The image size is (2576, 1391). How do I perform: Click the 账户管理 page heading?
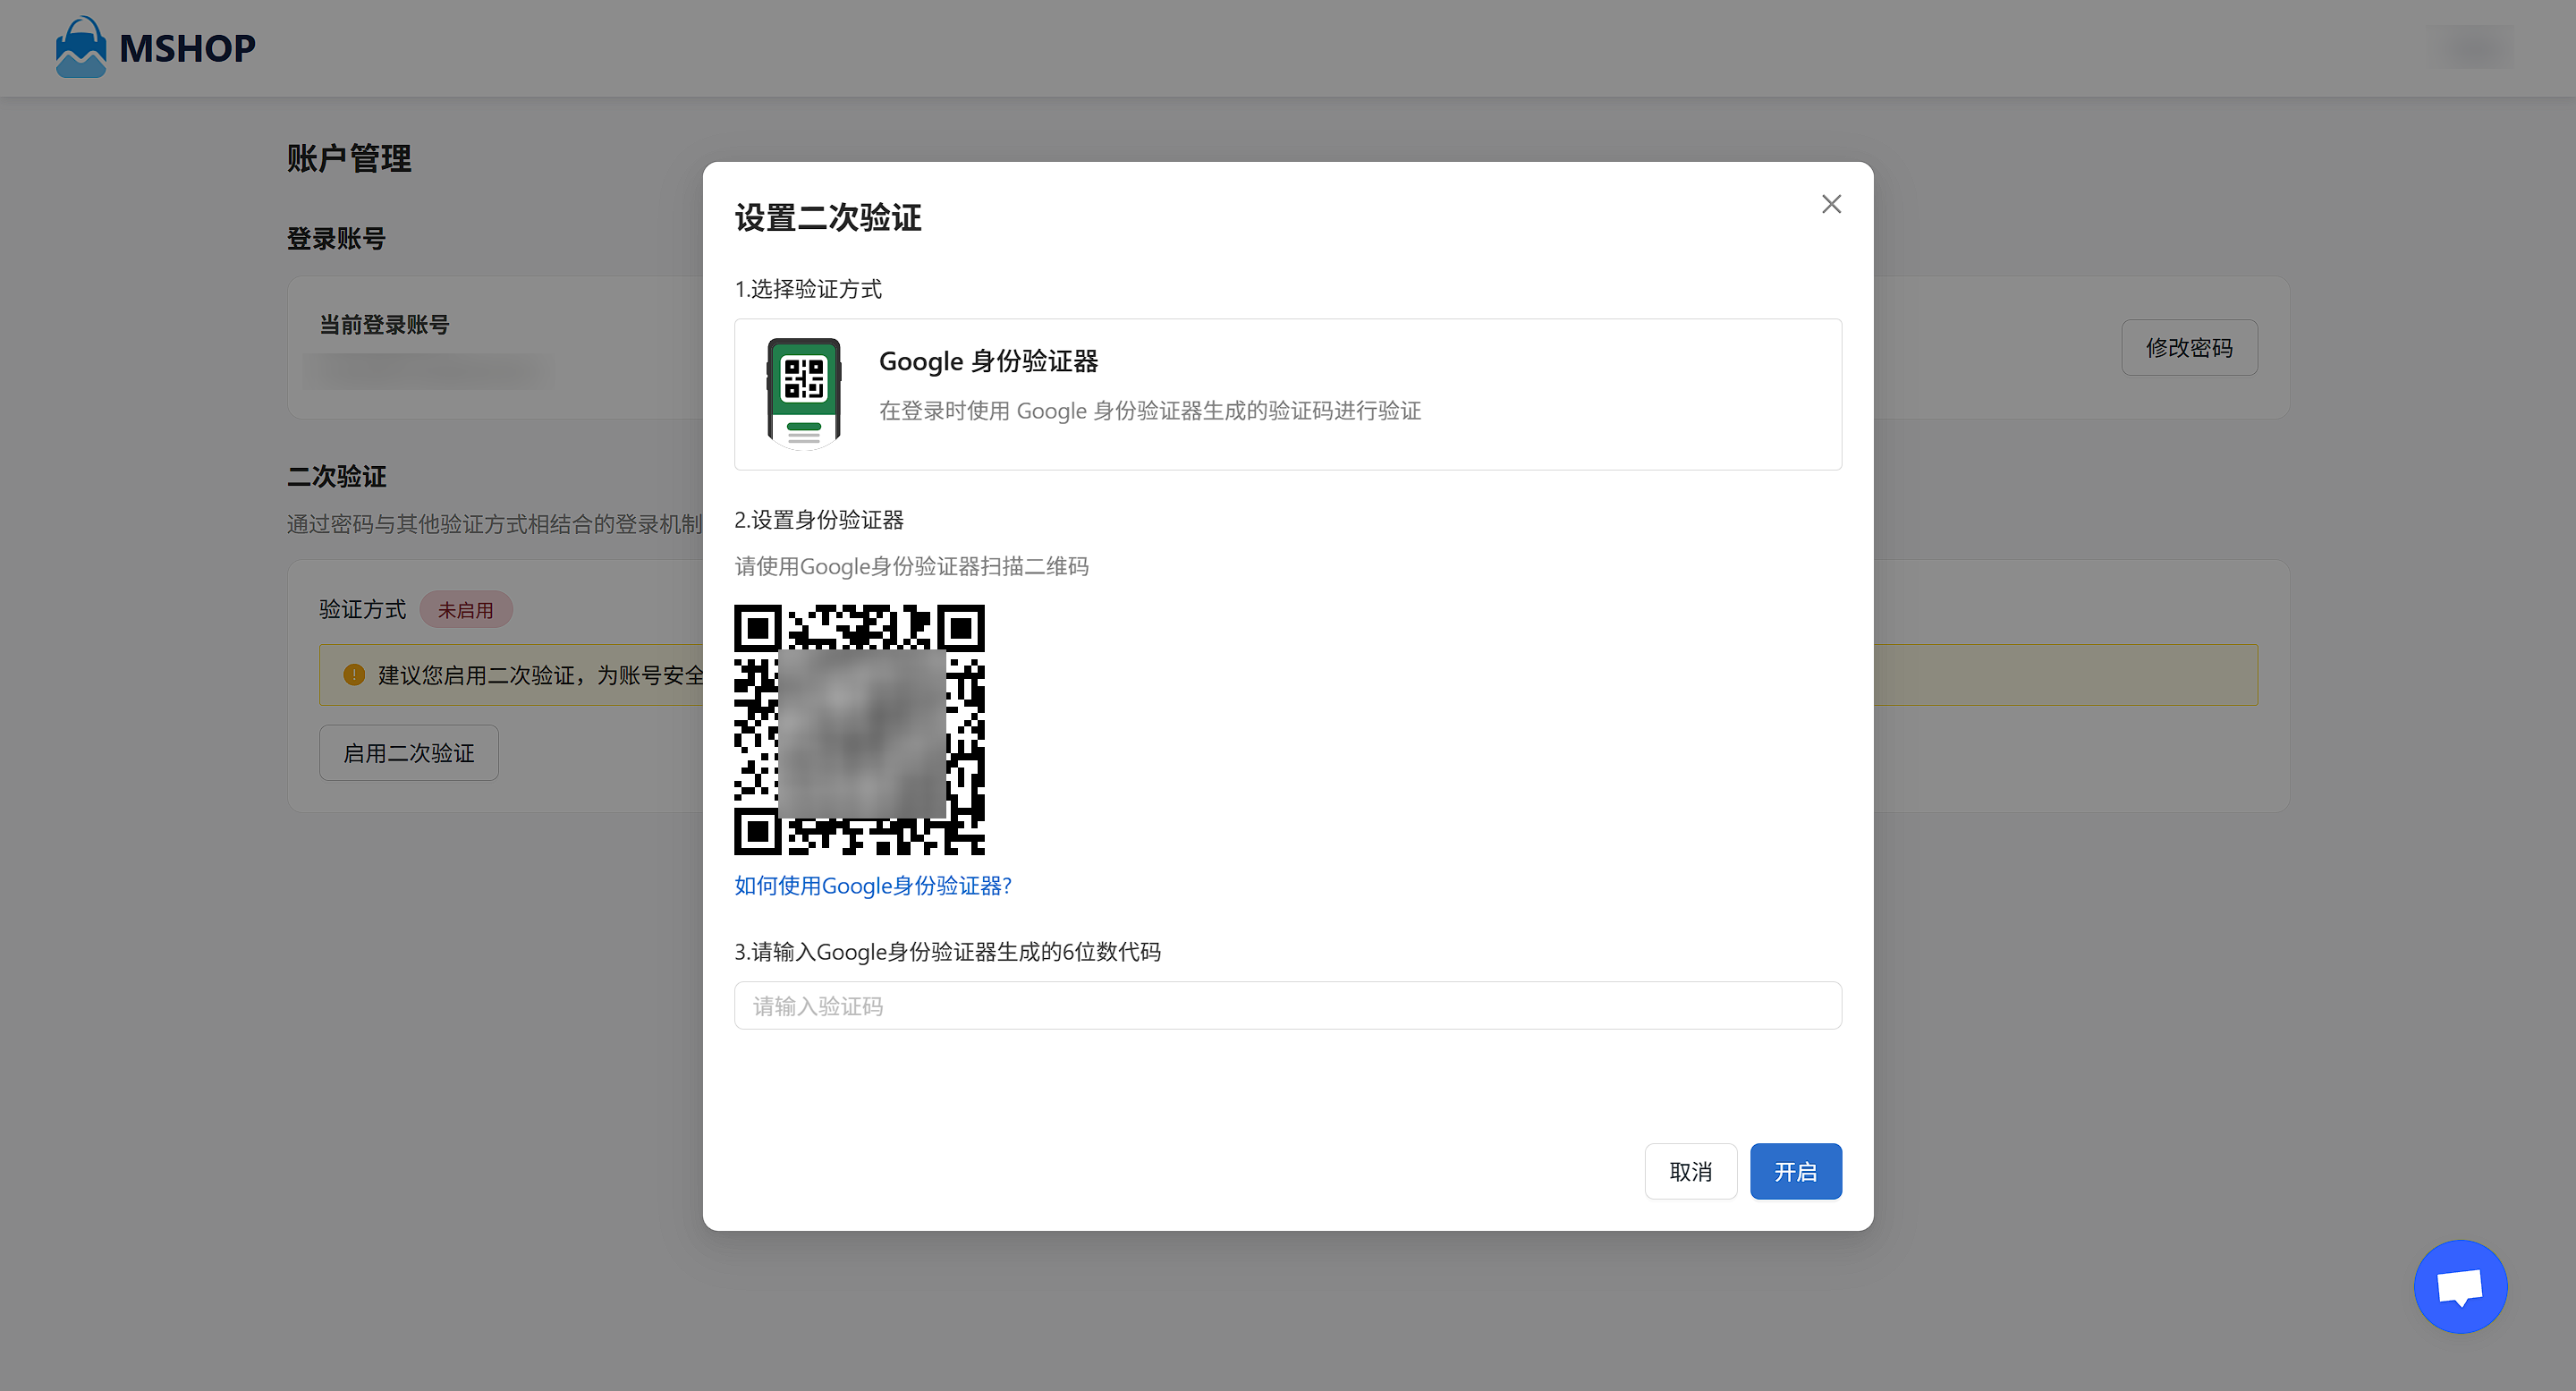349,158
